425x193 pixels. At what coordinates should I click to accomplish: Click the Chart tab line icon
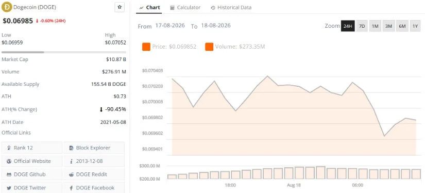click(x=141, y=8)
